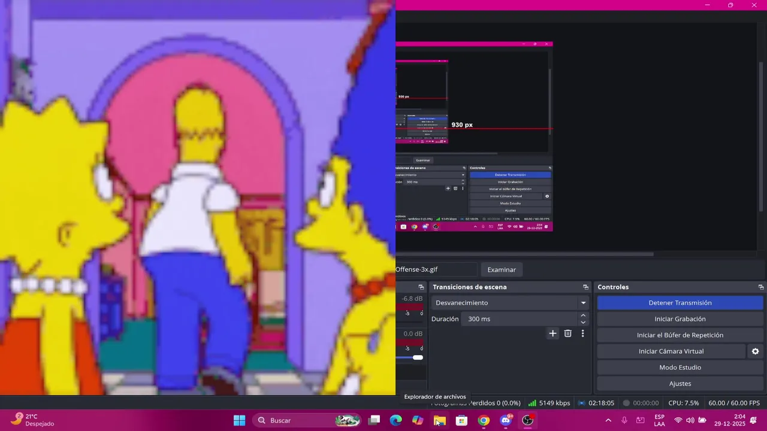Launch Microsoft Edge from the taskbar
The width and height of the screenshot is (767, 431).
click(x=395, y=420)
